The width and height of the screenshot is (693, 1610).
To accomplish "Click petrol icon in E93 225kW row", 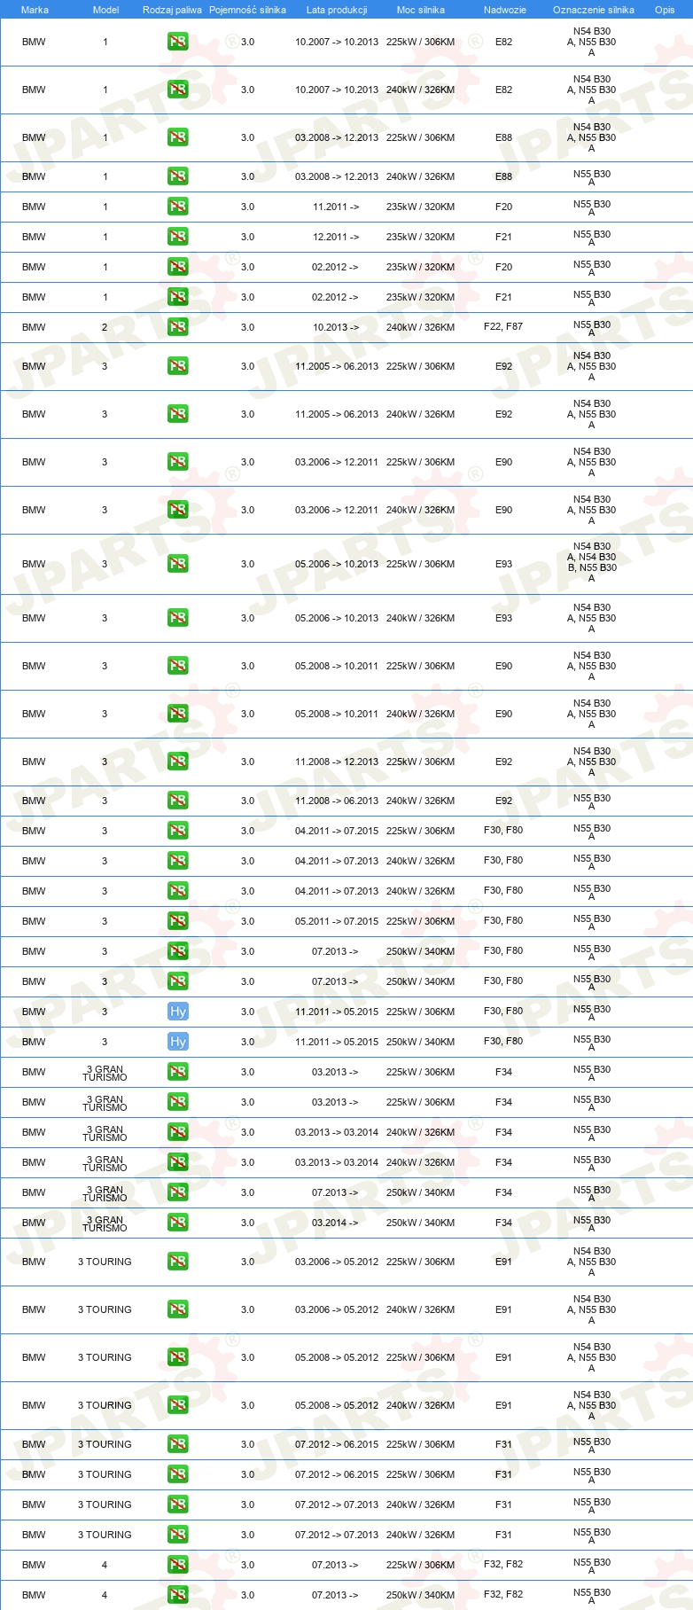I will pyautogui.click(x=178, y=564).
